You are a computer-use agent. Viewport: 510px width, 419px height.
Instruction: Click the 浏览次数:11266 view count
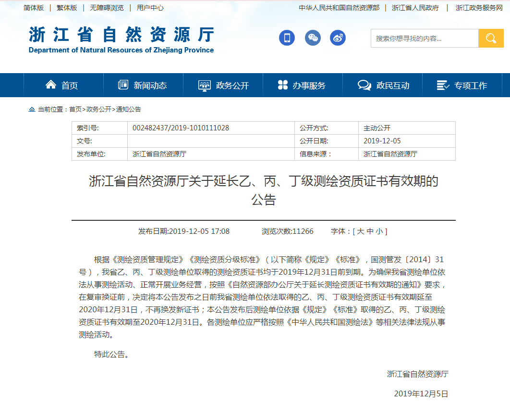(x=288, y=231)
